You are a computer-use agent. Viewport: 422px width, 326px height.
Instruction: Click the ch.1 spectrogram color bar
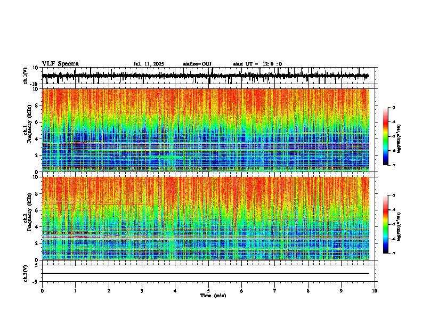coord(385,136)
